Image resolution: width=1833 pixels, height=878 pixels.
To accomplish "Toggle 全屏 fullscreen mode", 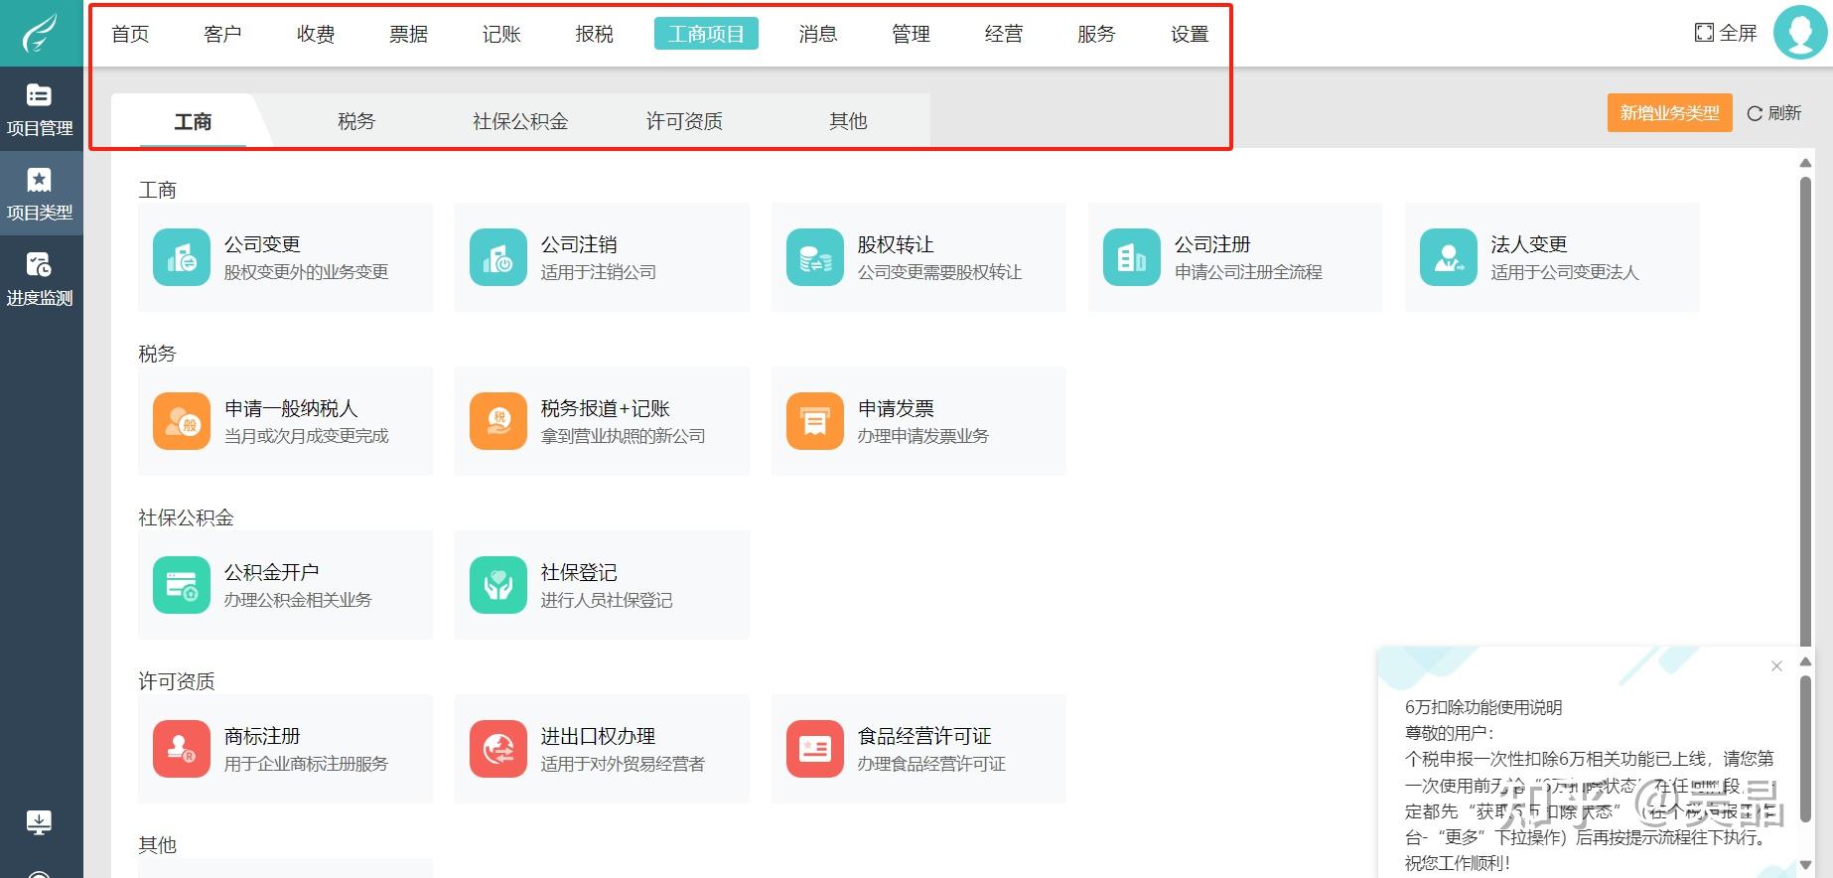I will (1726, 33).
